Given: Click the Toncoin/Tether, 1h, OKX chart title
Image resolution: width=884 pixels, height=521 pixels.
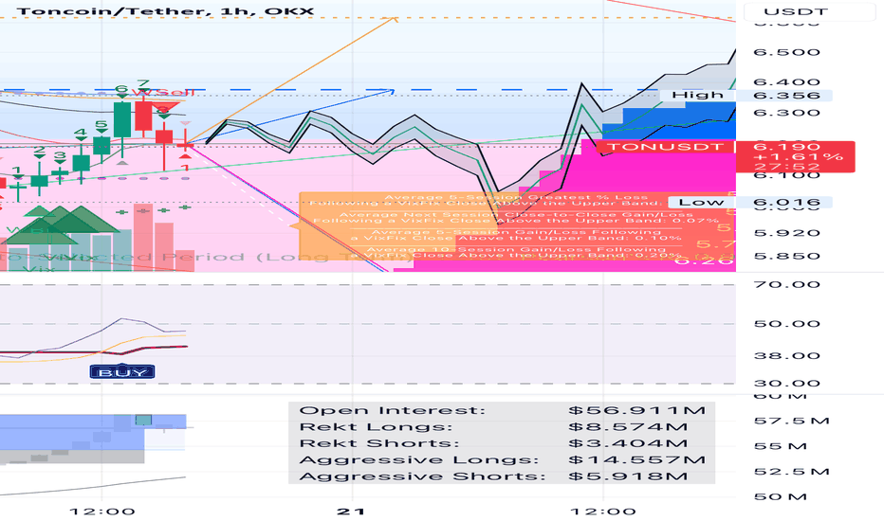Looking at the screenshot, I should pos(165,10).
